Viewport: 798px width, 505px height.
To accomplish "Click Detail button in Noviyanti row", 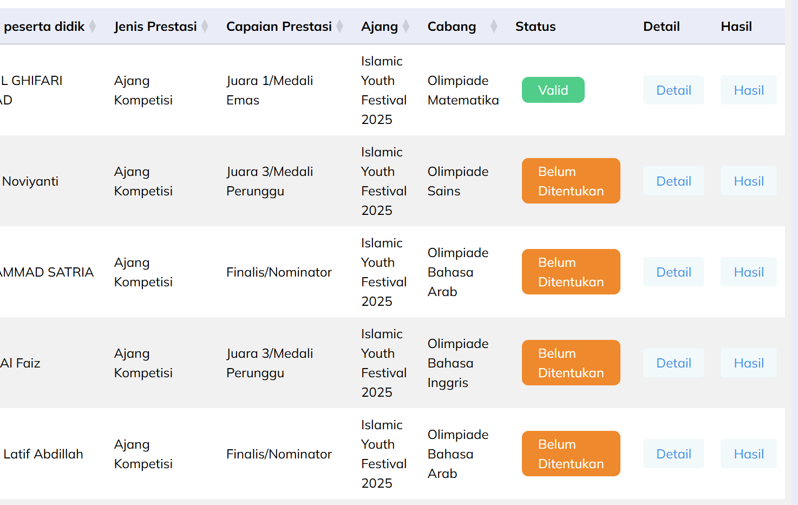I will 673,181.
